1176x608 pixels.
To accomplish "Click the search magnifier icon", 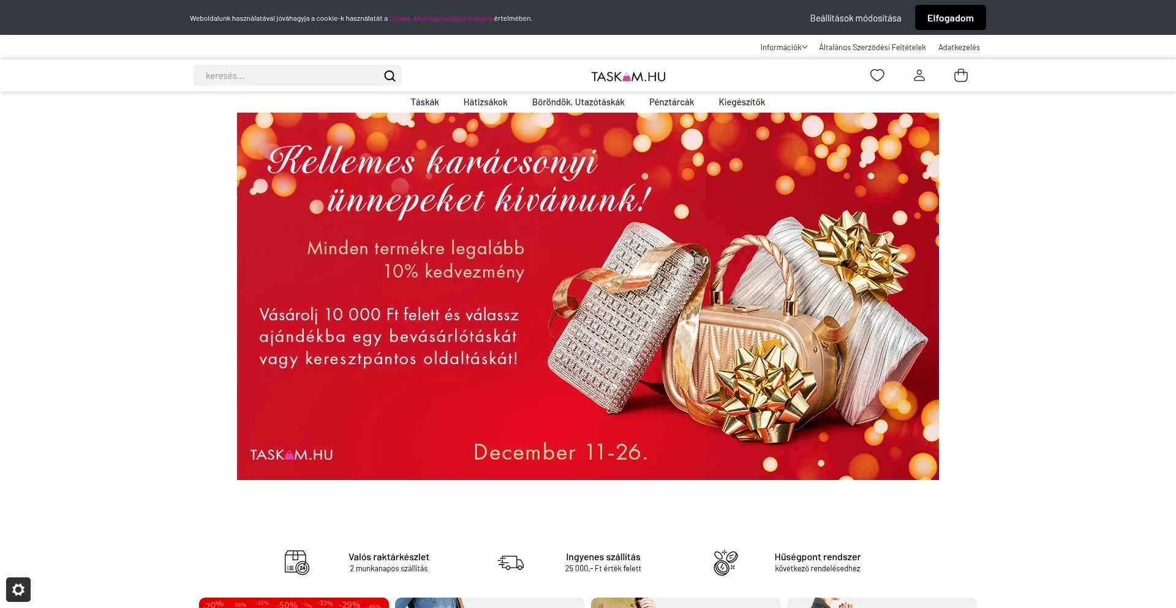I will point(390,76).
